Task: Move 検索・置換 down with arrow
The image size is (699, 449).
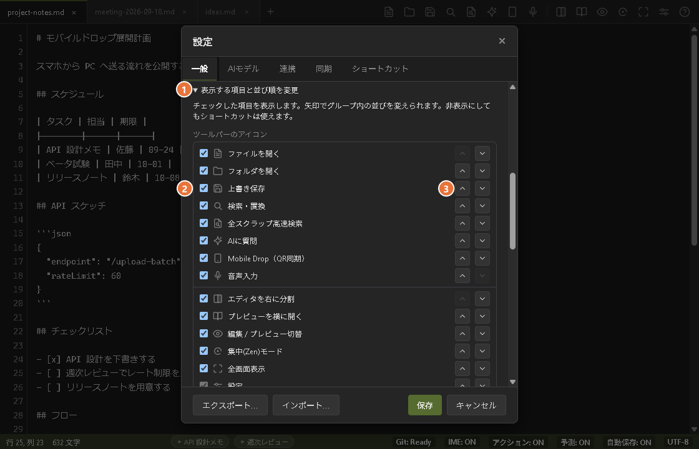Action: click(482, 206)
